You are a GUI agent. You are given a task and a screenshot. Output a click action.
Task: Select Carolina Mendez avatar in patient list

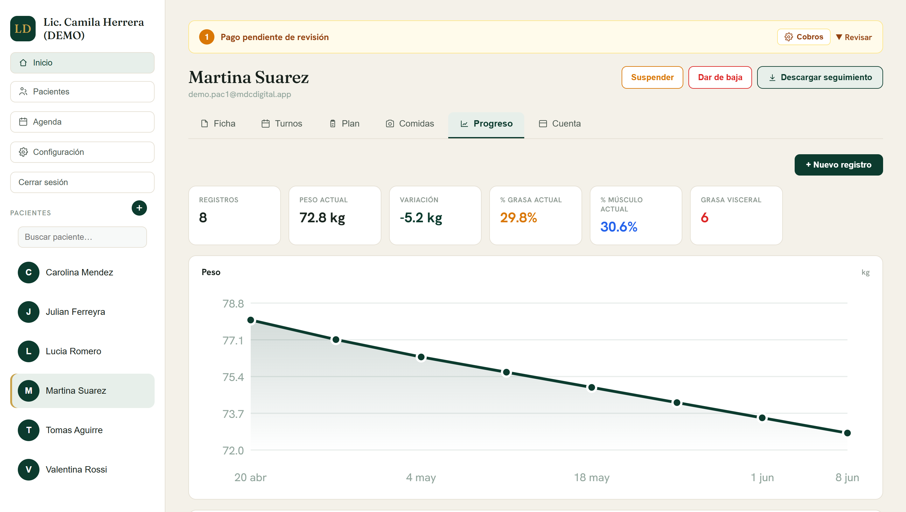[x=29, y=272]
